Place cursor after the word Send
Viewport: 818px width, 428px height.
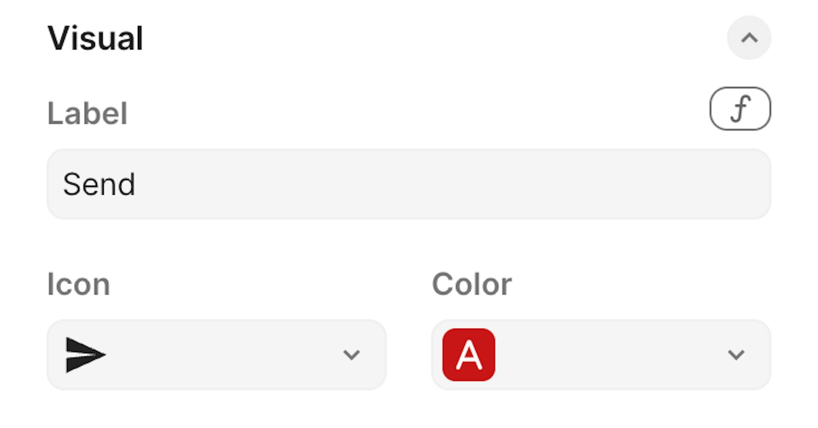click(136, 185)
